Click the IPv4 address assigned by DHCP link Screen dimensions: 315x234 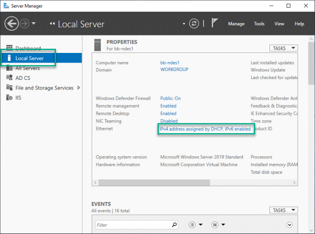(x=205, y=129)
